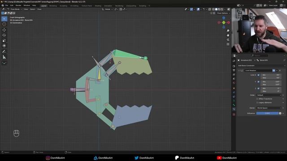Image resolution: width=287 pixels, height=161 pixels.
Task: Toggle viewport overlays button
Action: [x=198, y=9]
